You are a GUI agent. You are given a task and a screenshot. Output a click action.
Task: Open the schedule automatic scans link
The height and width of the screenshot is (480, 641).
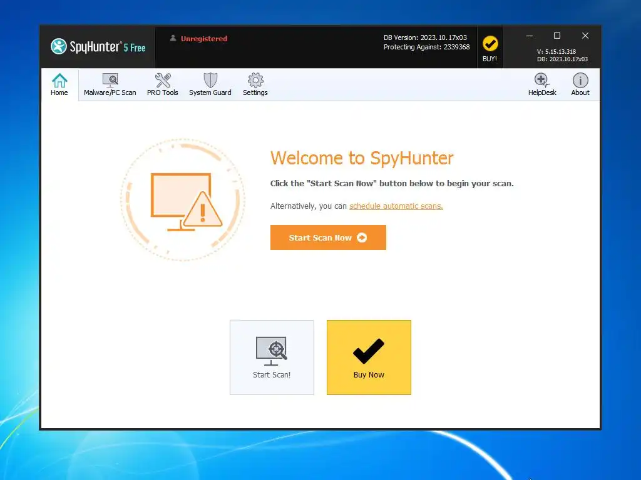point(396,206)
